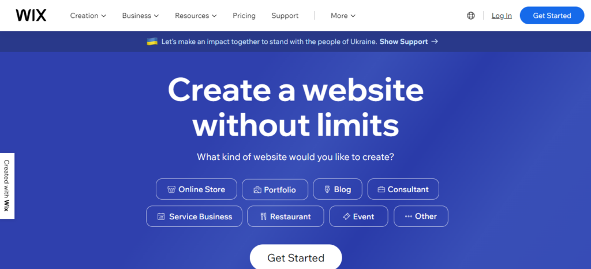The height and width of the screenshot is (269, 591).
Task: Click the Ukraine flag icon in the banner
Action: pos(152,42)
